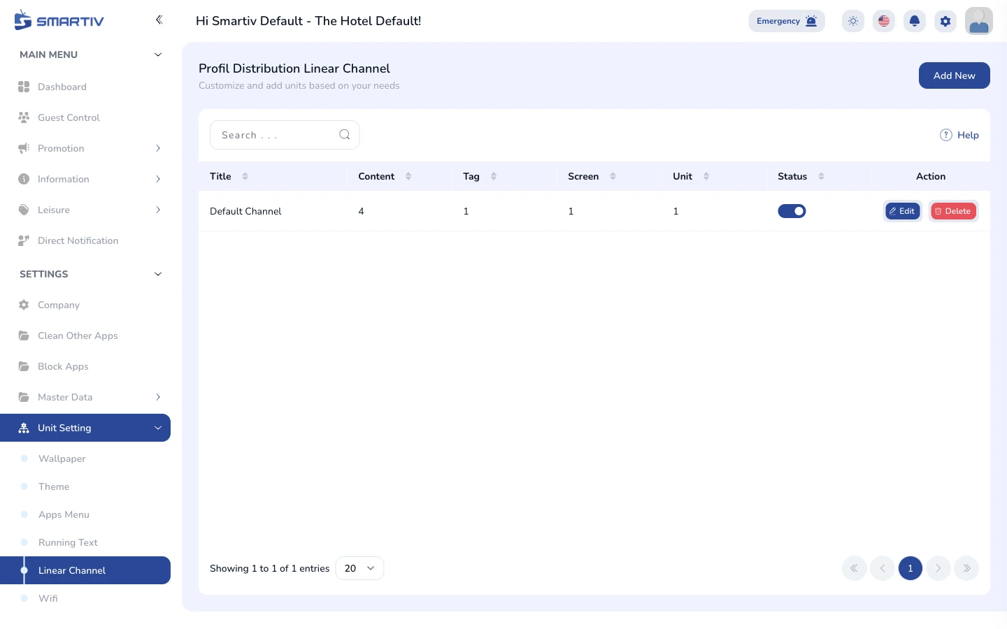Click the Company gear icon
The height and width of the screenshot is (629, 1007).
[x=24, y=305]
